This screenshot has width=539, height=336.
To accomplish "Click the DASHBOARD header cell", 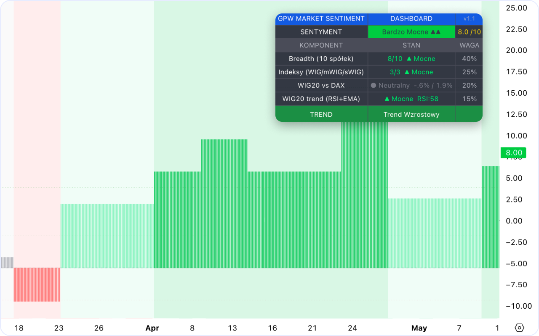I will coord(411,18).
